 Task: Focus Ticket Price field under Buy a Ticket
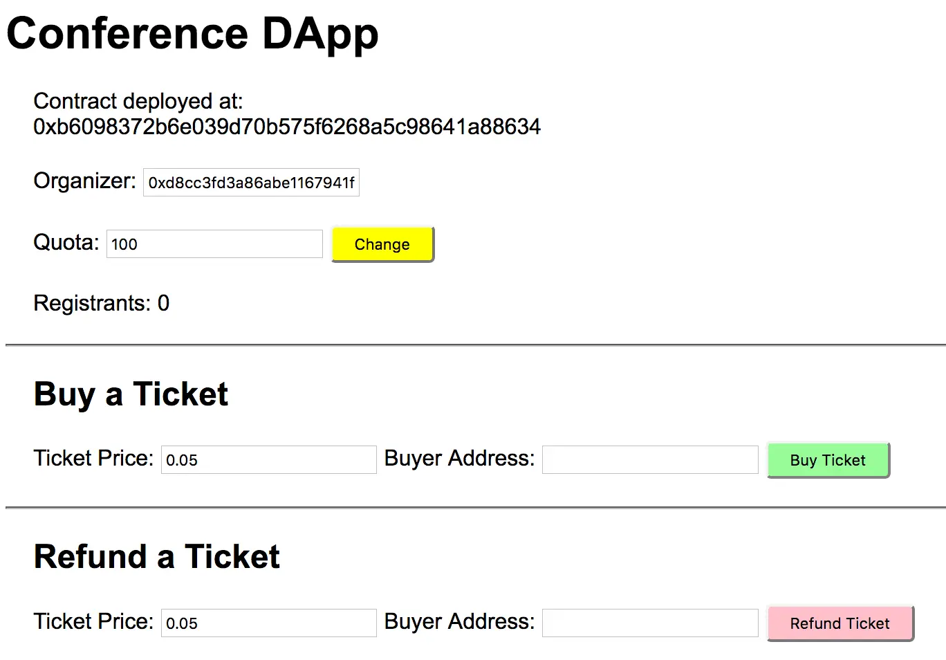(x=269, y=459)
